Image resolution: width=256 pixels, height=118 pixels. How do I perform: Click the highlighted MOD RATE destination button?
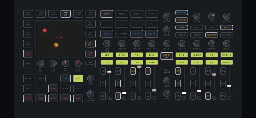click(x=212, y=35)
